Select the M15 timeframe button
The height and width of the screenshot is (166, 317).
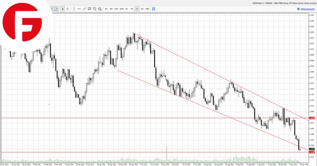pyautogui.click(x=116, y=9)
